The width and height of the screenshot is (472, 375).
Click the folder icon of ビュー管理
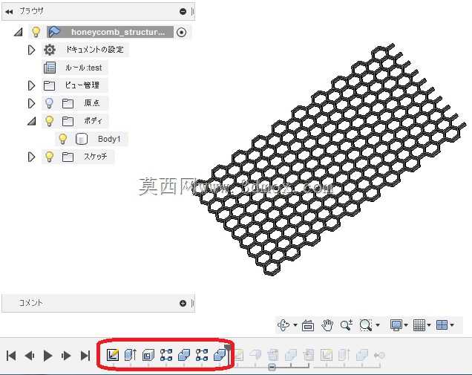coord(50,85)
